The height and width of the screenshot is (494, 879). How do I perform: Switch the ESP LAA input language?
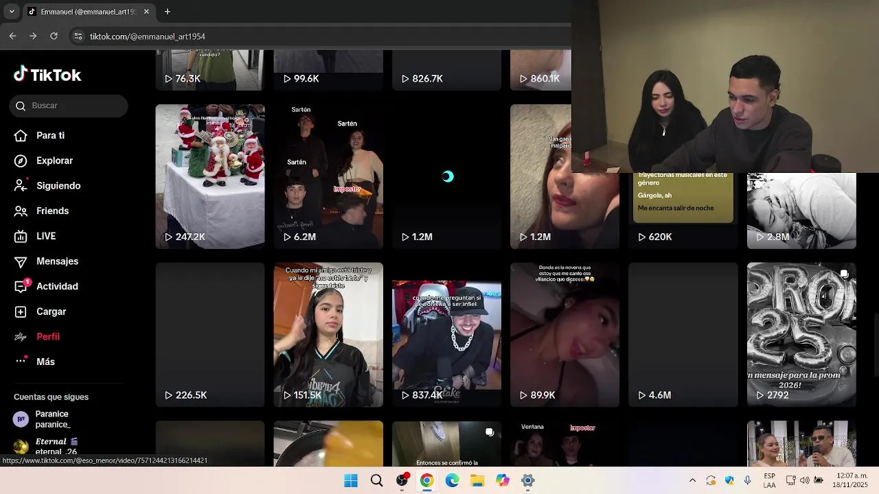[x=770, y=480]
